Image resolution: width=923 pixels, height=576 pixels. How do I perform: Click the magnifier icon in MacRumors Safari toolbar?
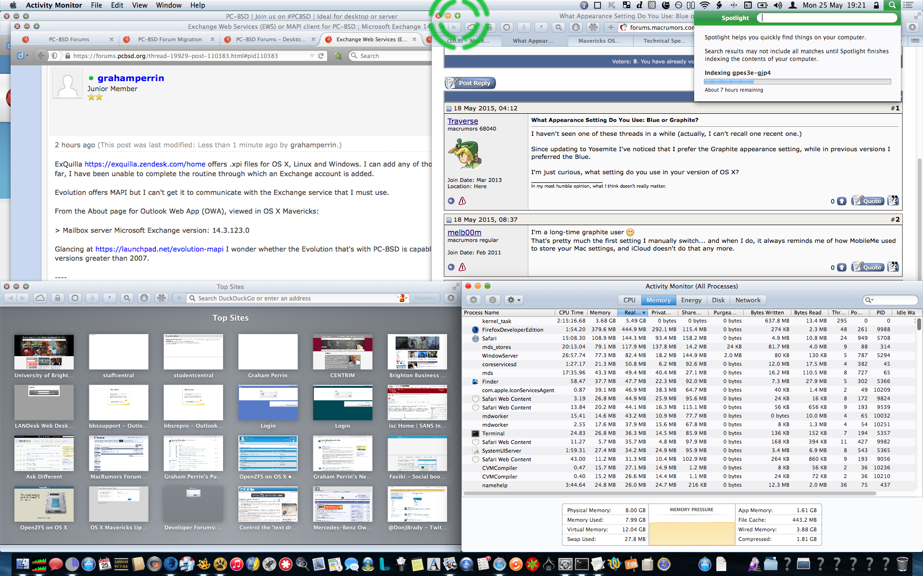click(559, 27)
